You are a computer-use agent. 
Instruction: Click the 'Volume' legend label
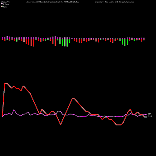(x=6, y=4)
